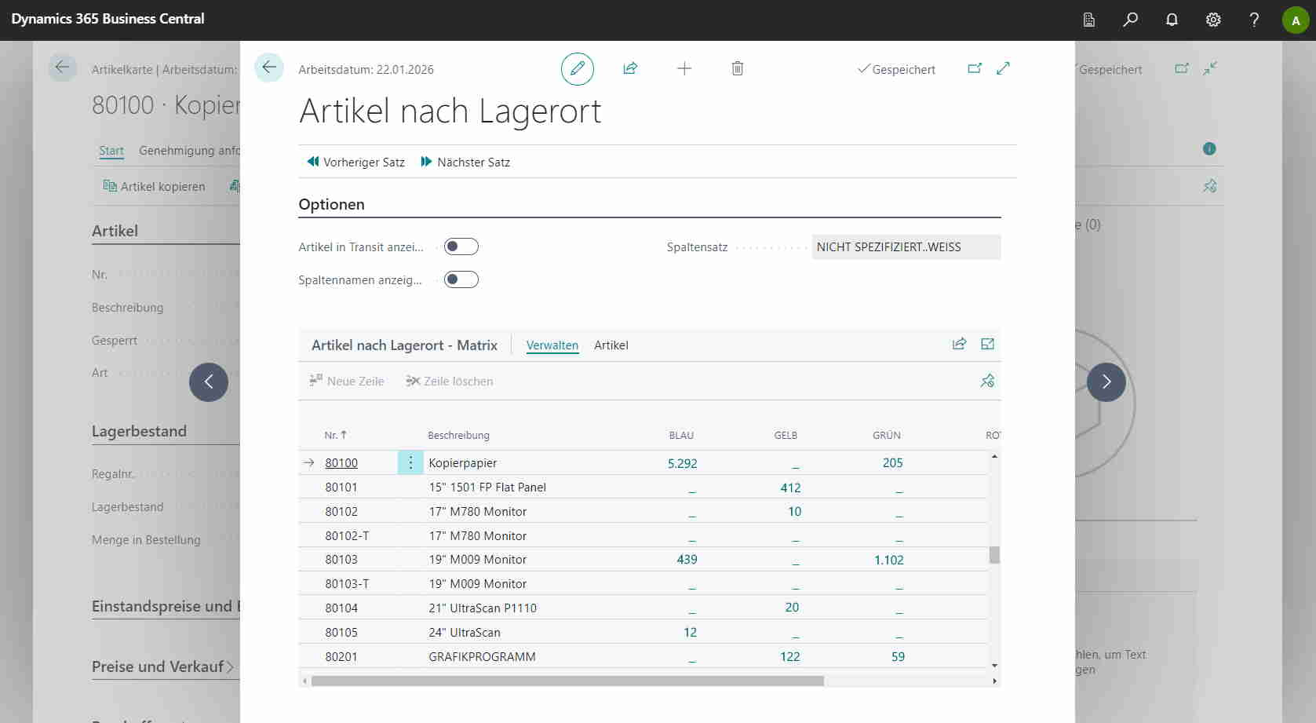
Task: Click GELB value 20 for item 80104
Action: pos(792,608)
